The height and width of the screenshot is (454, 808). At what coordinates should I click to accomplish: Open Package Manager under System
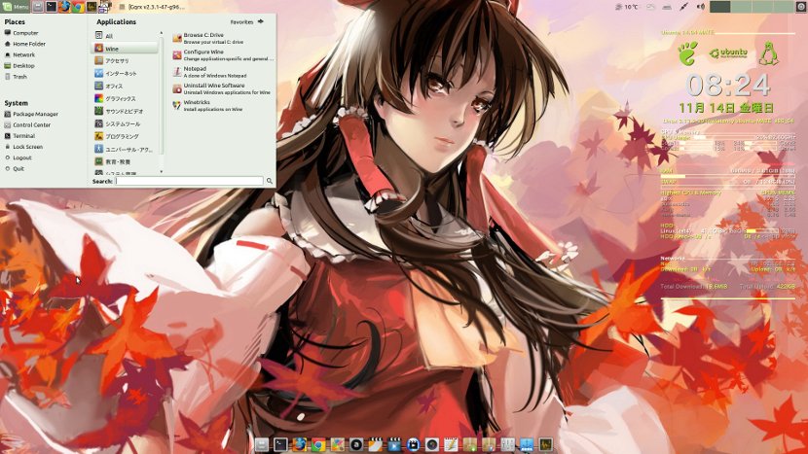pyautogui.click(x=31, y=114)
